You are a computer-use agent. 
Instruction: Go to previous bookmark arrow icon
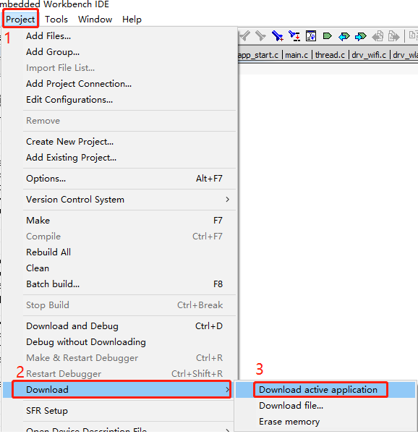[x=344, y=36]
